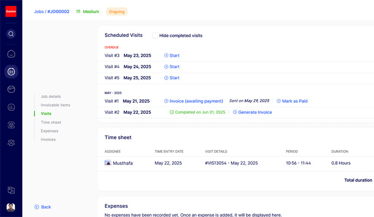Jump to the Invoices section
Image resolution: width=374 pixels, height=217 pixels.
(x=48, y=140)
